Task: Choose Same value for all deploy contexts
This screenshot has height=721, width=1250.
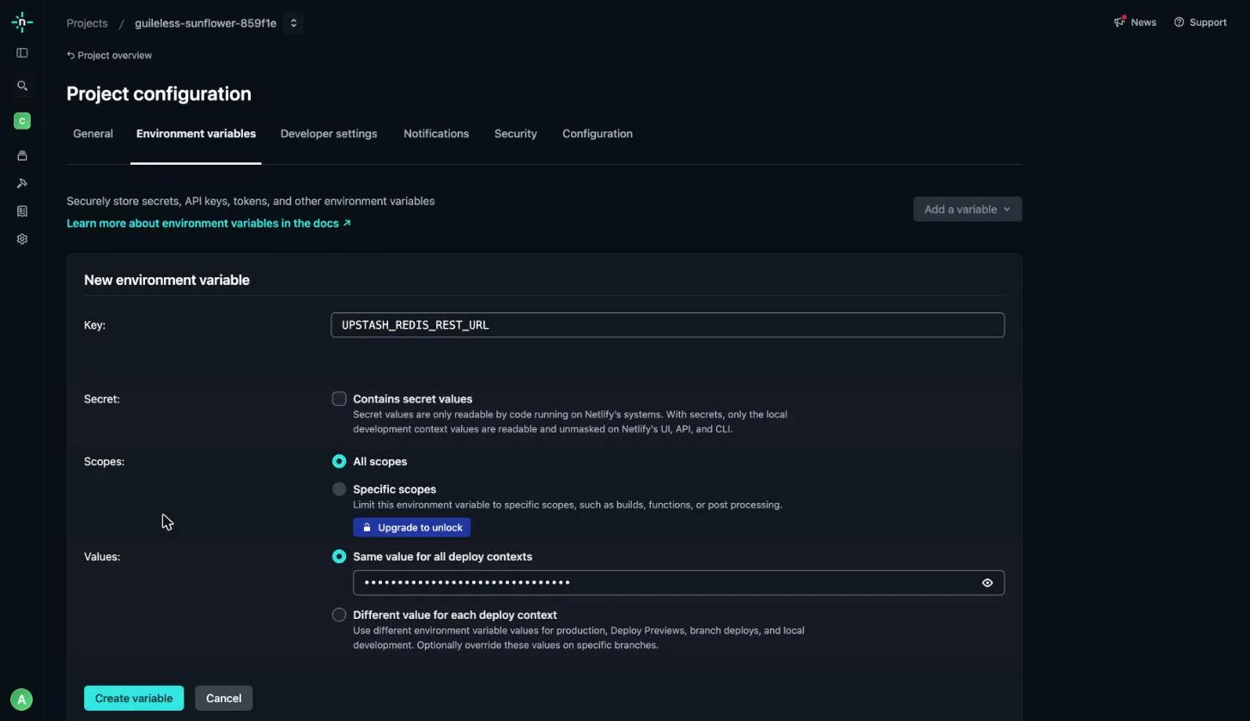Action: (x=339, y=557)
